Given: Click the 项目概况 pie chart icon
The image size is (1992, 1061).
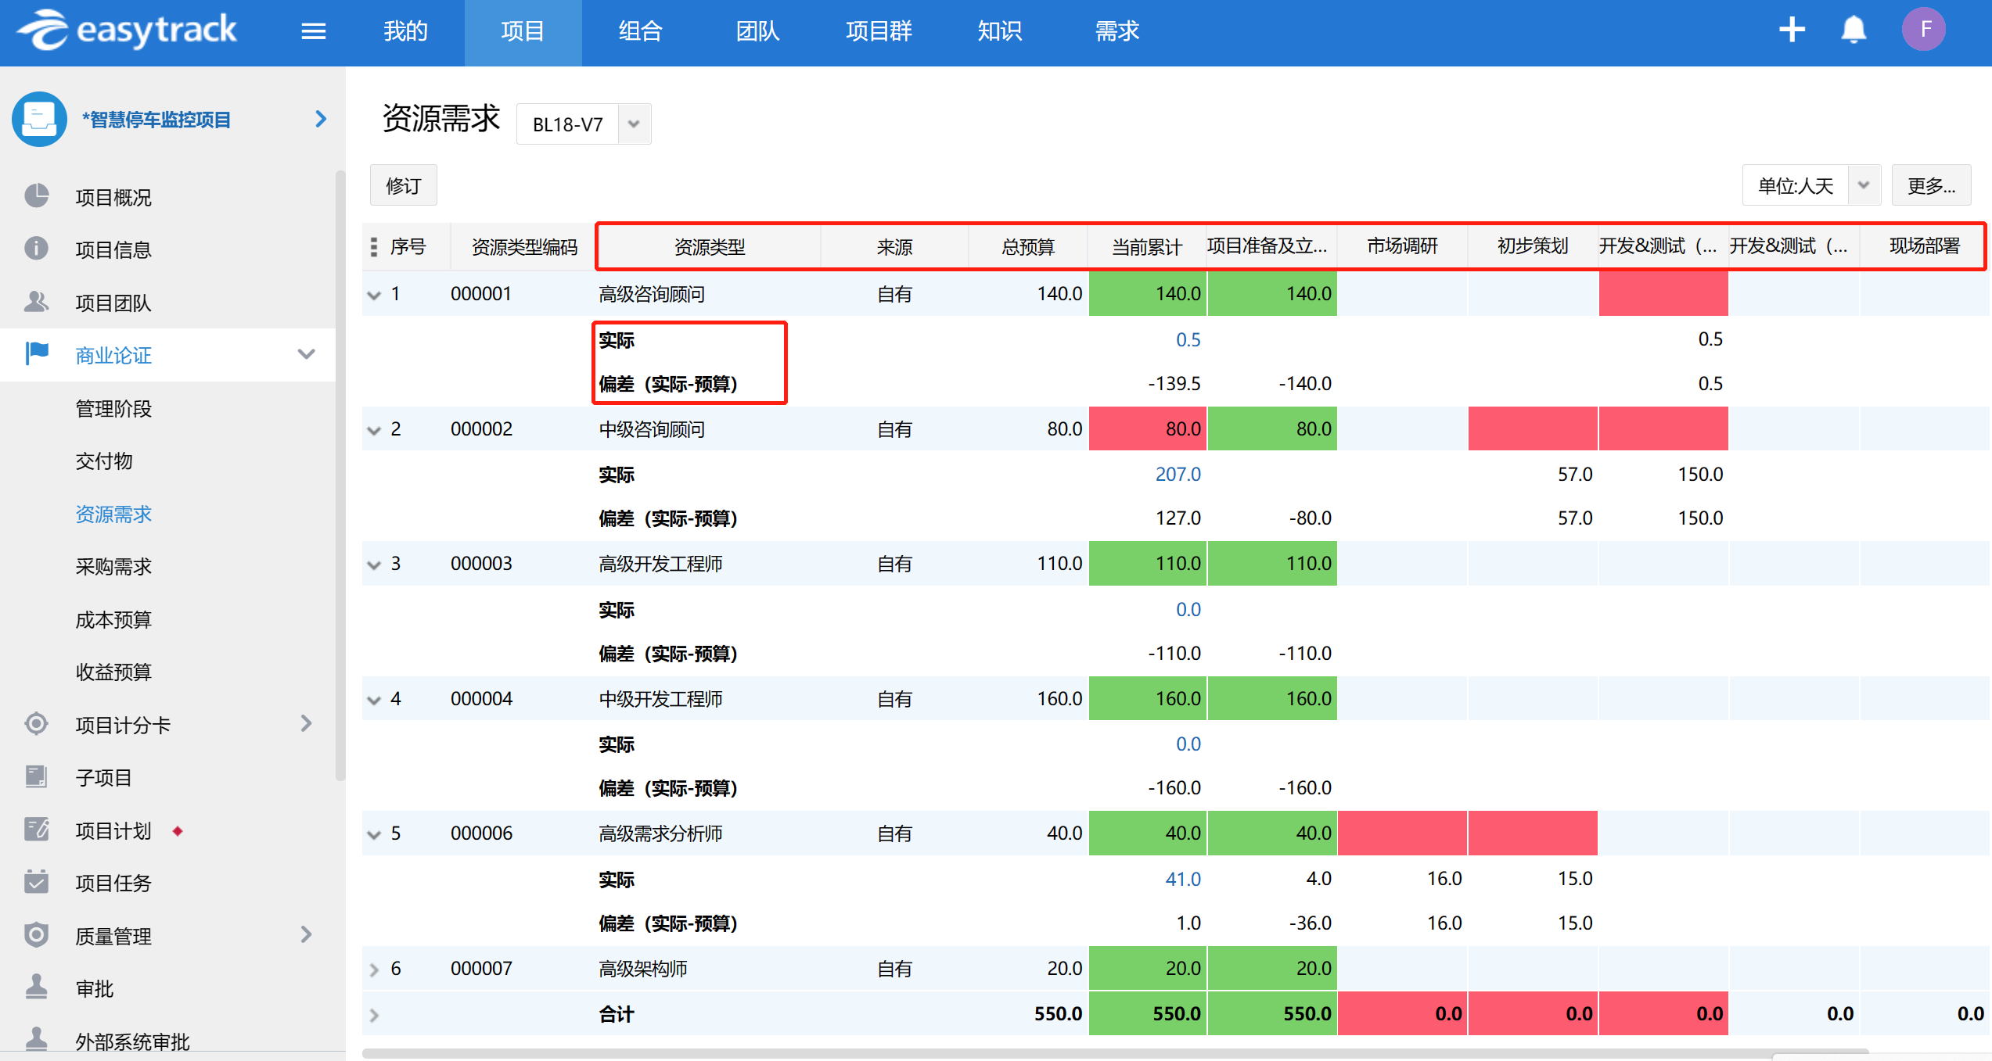Looking at the screenshot, I should (x=36, y=196).
